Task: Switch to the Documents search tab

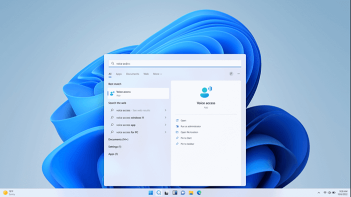Action: point(132,74)
